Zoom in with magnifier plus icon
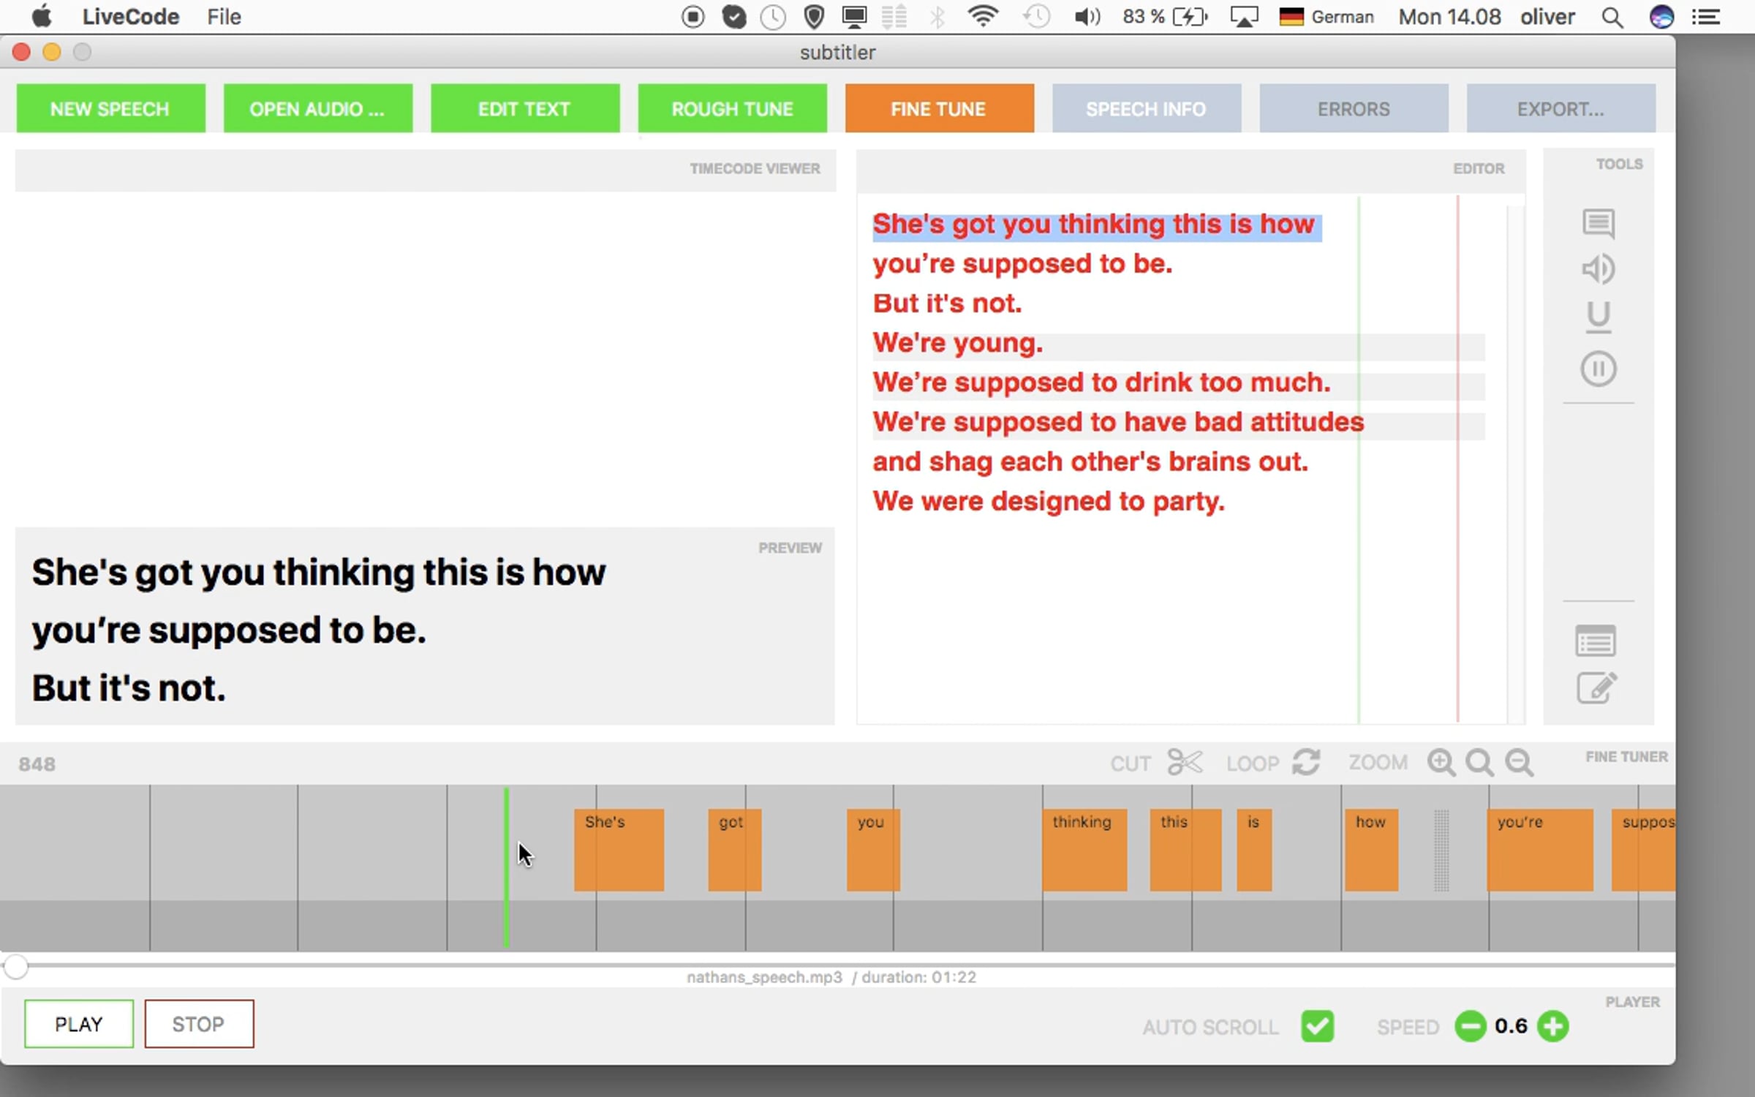 point(1441,762)
